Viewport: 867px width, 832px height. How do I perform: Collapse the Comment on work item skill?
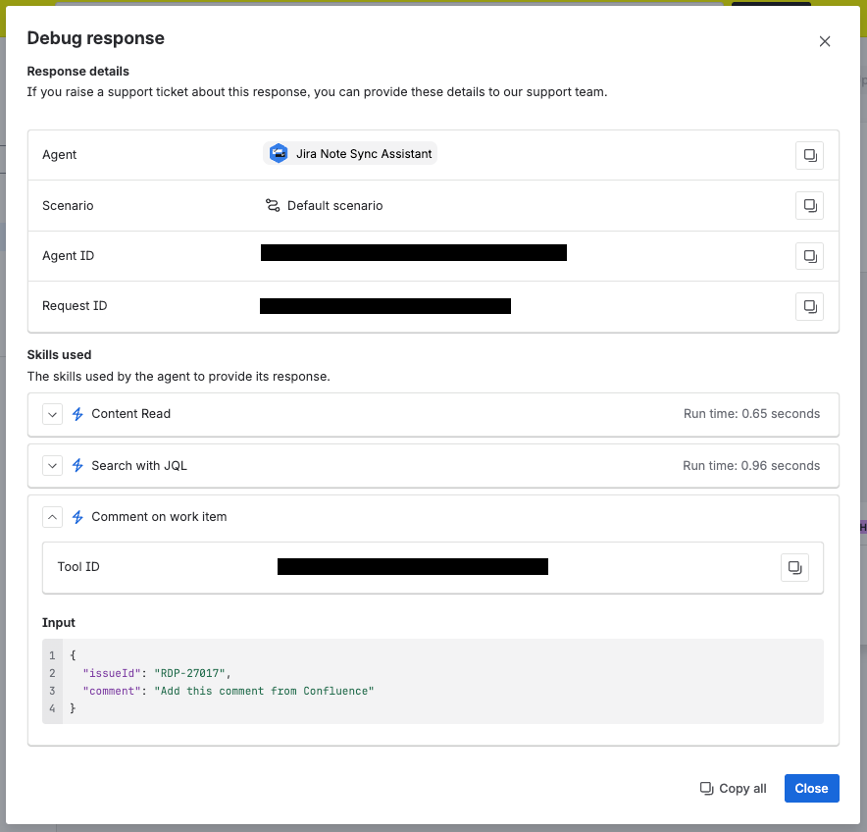[x=53, y=517]
